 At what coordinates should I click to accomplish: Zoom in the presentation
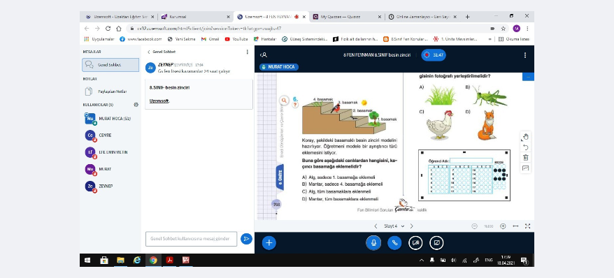[503, 226]
